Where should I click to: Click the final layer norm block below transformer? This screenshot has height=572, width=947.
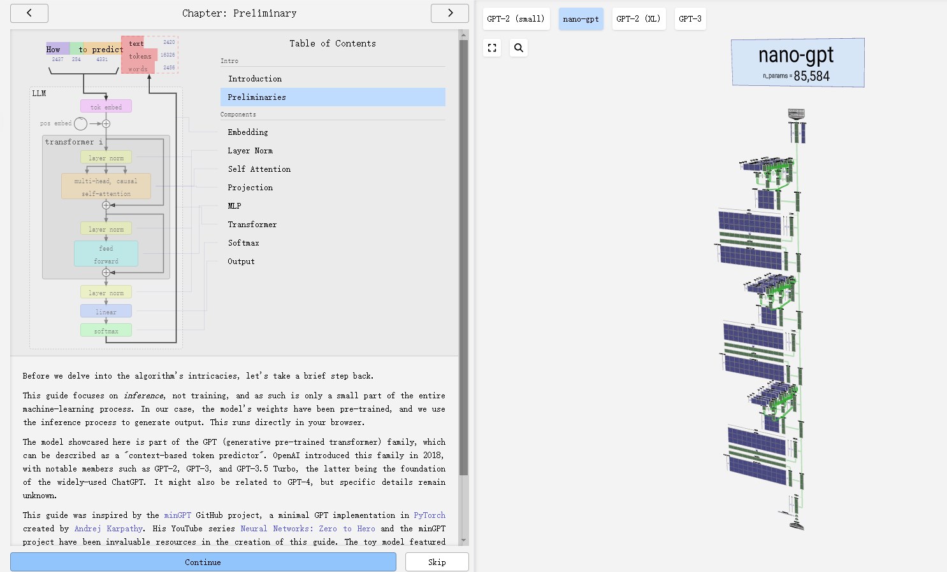point(106,292)
